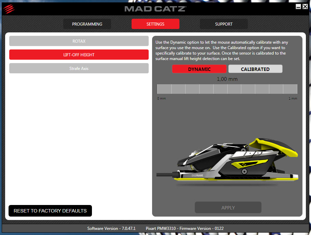
Task: Open the Strafe Axis section
Action: tap(79, 68)
